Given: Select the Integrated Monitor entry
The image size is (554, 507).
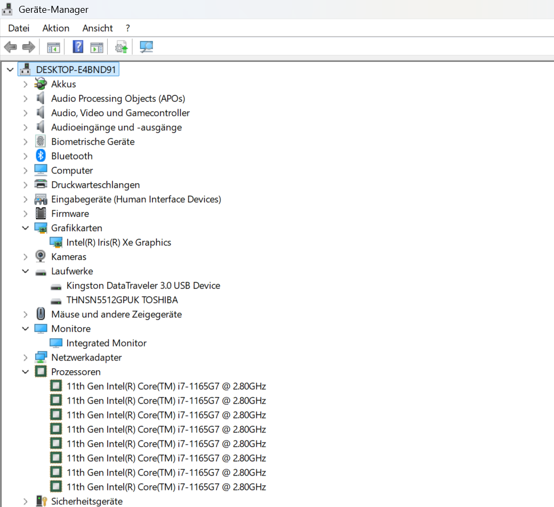Looking at the screenshot, I should coord(106,343).
